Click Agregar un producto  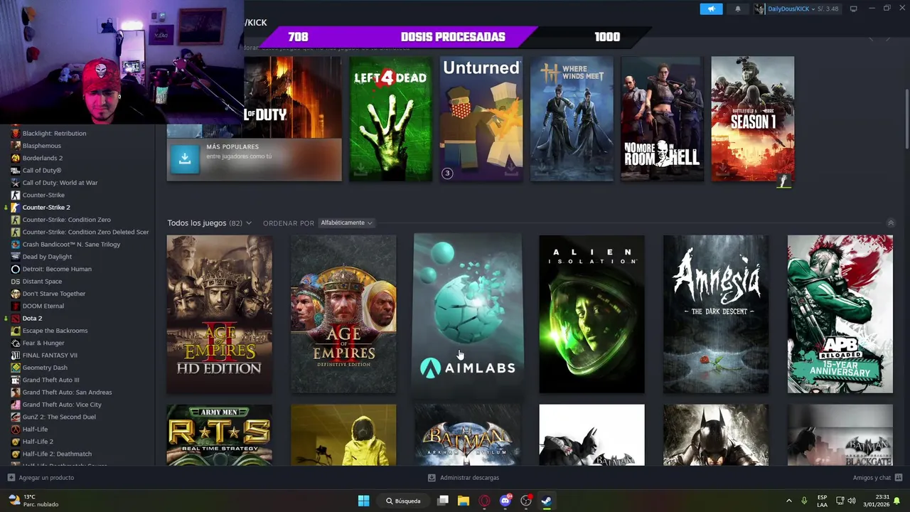46,478
